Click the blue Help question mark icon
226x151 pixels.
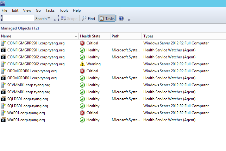click(121, 18)
